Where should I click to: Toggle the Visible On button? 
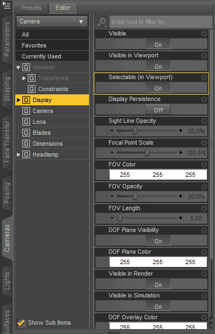158,45
